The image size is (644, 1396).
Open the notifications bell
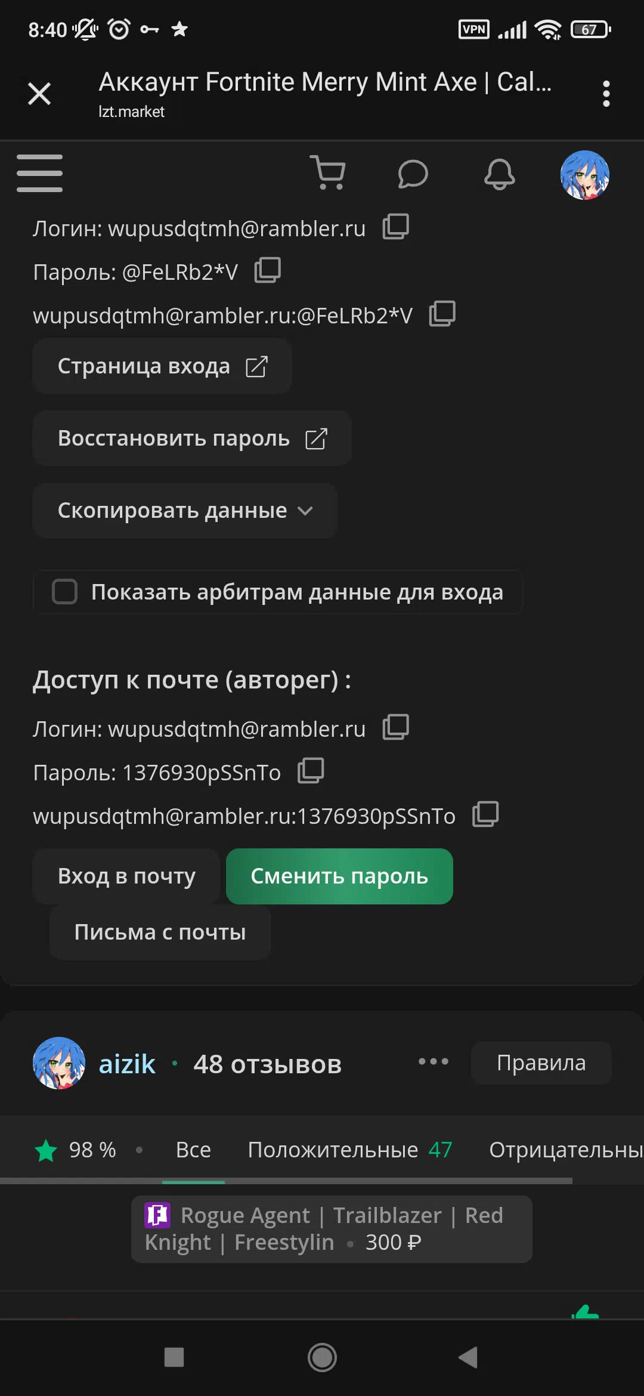tap(499, 174)
